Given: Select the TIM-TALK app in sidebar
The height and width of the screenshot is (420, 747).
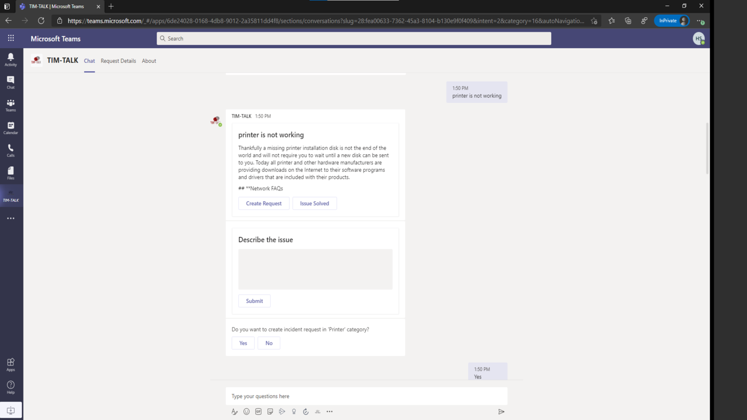Looking at the screenshot, I should (11, 196).
